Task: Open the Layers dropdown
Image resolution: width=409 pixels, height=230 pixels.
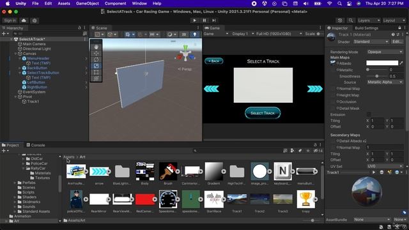Action: [x=369, y=20]
